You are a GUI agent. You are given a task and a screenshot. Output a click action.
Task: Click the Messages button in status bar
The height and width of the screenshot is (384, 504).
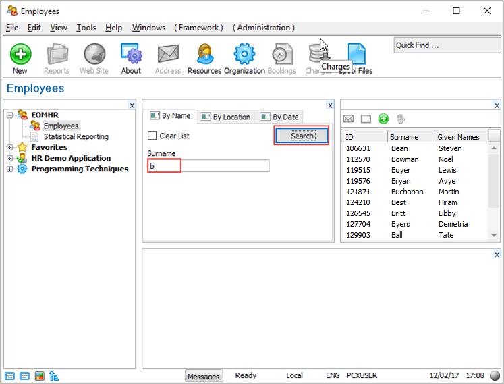[204, 376]
